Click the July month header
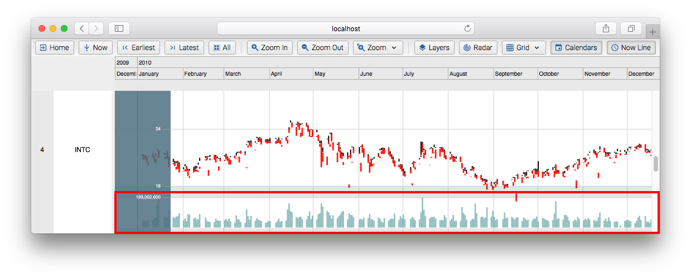This screenshot has height=278, width=691. (425, 74)
